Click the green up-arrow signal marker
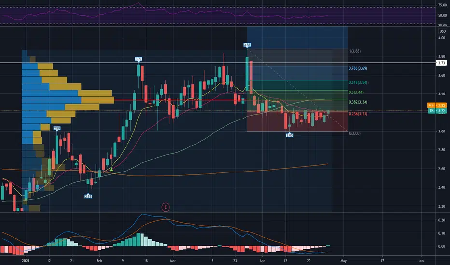This screenshot has height=265, width=450. coord(112,170)
